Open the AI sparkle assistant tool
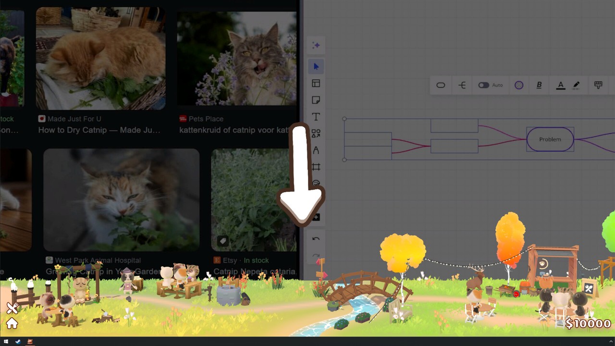Screen dimensions: 615x346 click(316, 45)
